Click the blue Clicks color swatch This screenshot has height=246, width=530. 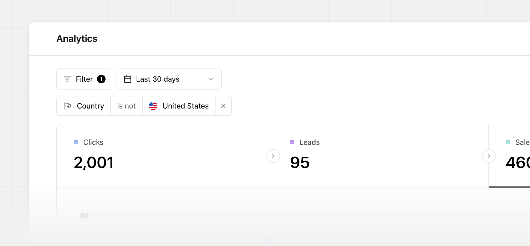(76, 142)
